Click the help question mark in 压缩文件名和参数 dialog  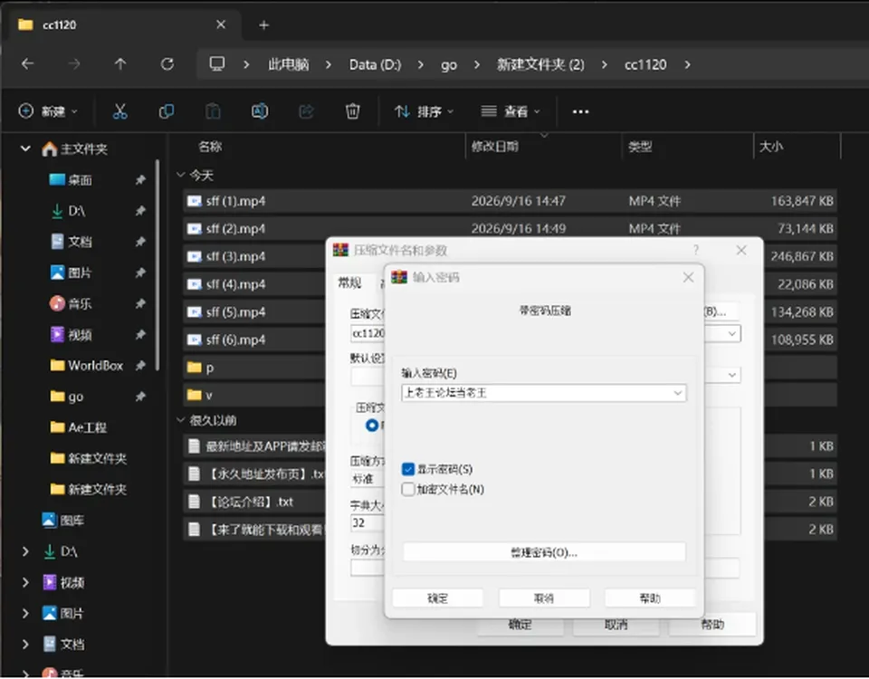pos(696,250)
